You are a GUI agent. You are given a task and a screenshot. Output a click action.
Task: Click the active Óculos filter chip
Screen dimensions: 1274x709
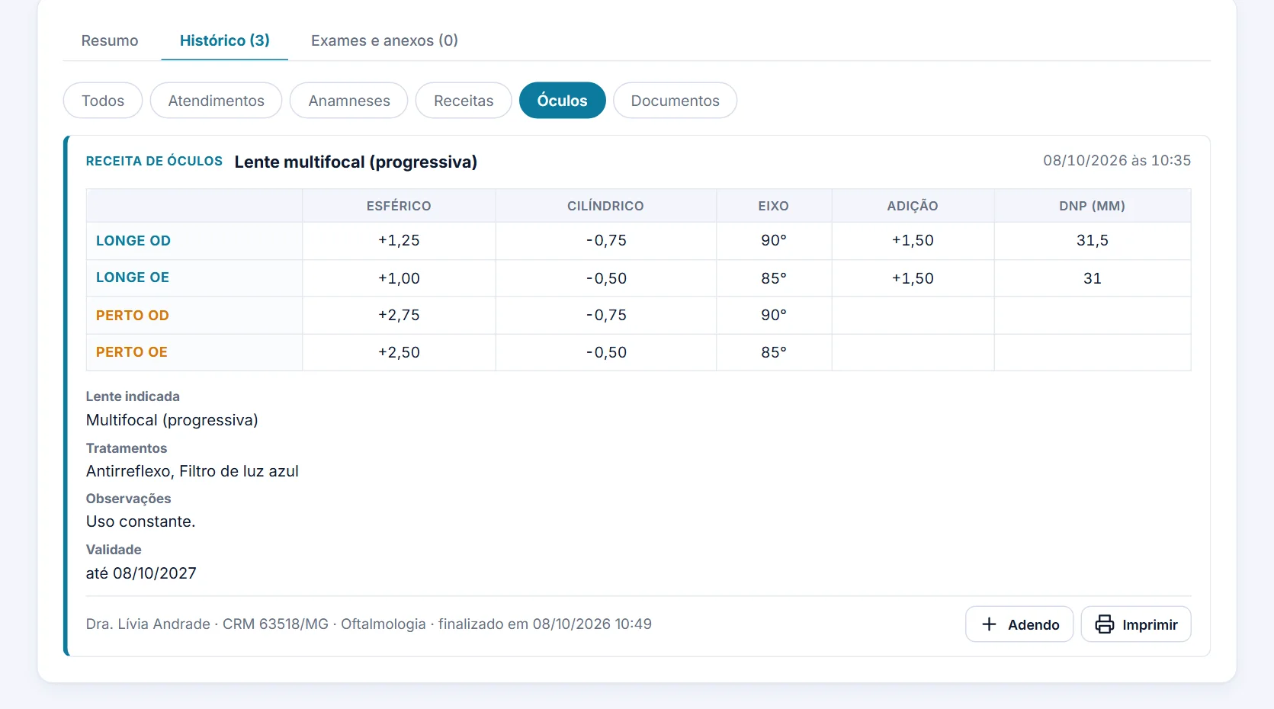click(x=563, y=101)
